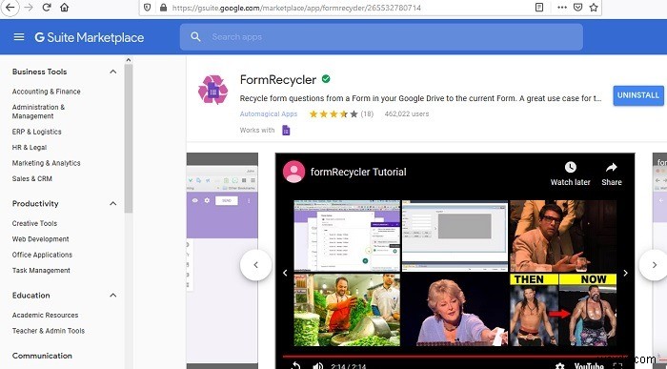Screen dimensions: 667x369
Task: Replay the video with the replay icon
Action: 295,365
